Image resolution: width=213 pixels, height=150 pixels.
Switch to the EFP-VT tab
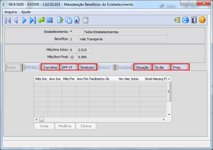point(69,67)
